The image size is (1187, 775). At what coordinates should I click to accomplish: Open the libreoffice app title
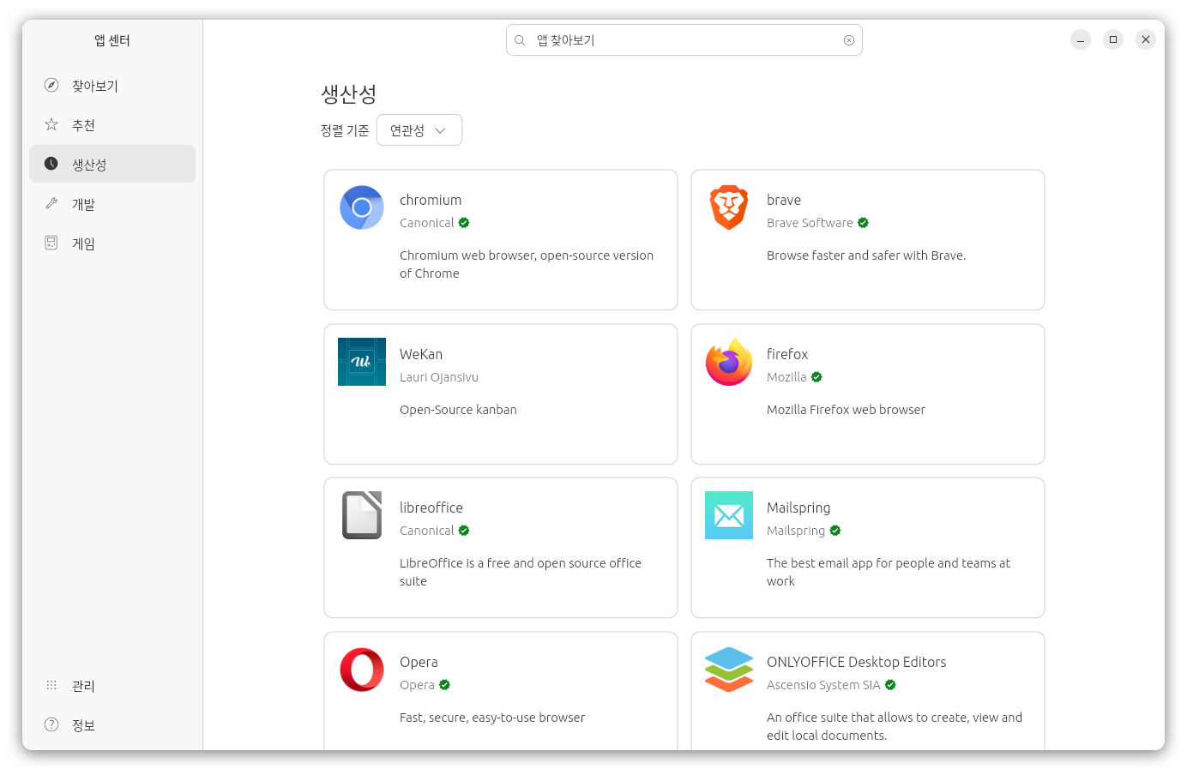tap(431, 508)
